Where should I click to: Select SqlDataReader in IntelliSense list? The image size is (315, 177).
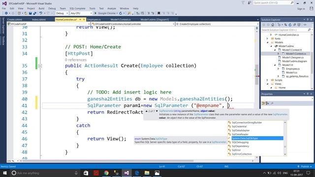pos(240,134)
